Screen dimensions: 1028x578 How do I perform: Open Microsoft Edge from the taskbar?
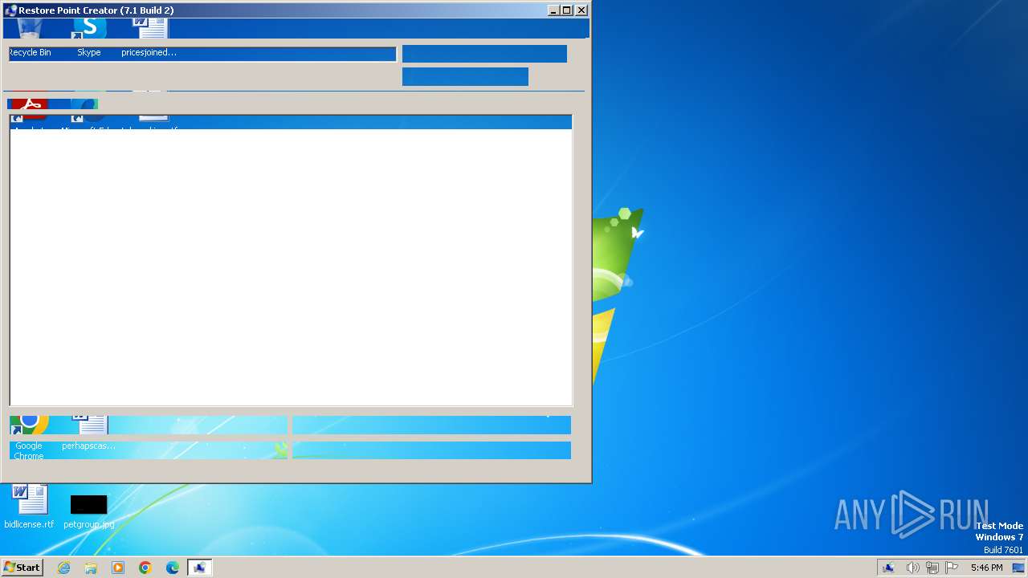point(173,568)
